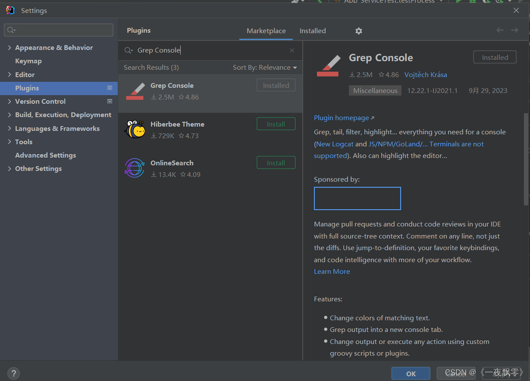Click the Miscellaneous category tag
Viewport: 530px width, 381px height.
[x=375, y=91]
